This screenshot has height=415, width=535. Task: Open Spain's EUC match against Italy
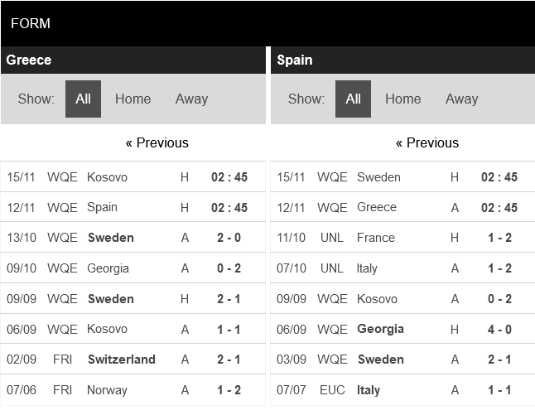pyautogui.click(x=369, y=390)
